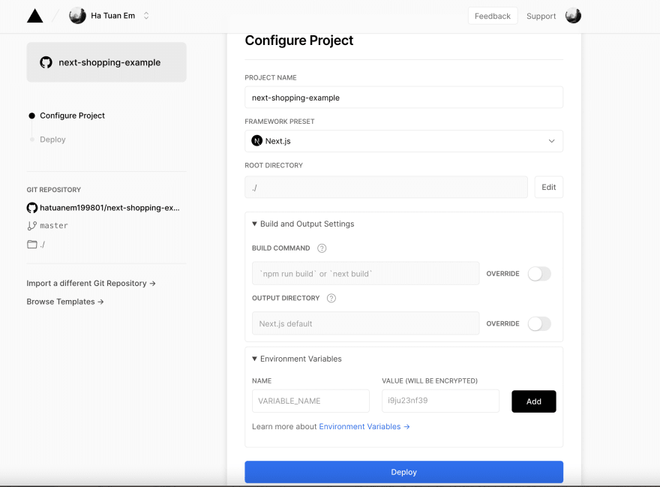Click the Output Directory input field
Viewport: 660px width, 487px height.
click(x=365, y=323)
